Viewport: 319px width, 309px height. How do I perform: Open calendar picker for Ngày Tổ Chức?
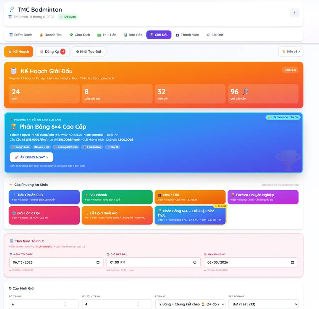(98, 262)
